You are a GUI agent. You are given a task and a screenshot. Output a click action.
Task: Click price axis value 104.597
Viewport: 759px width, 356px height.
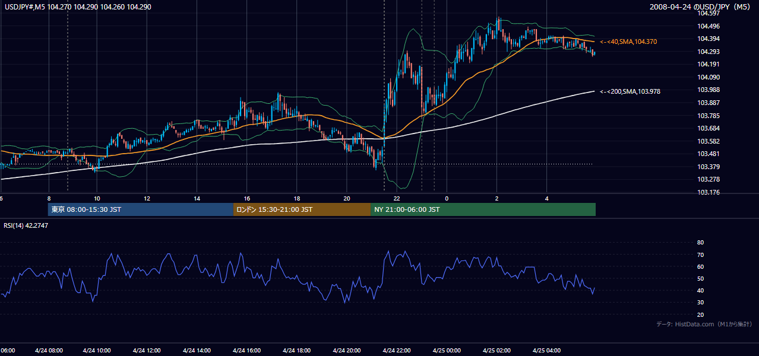point(709,14)
